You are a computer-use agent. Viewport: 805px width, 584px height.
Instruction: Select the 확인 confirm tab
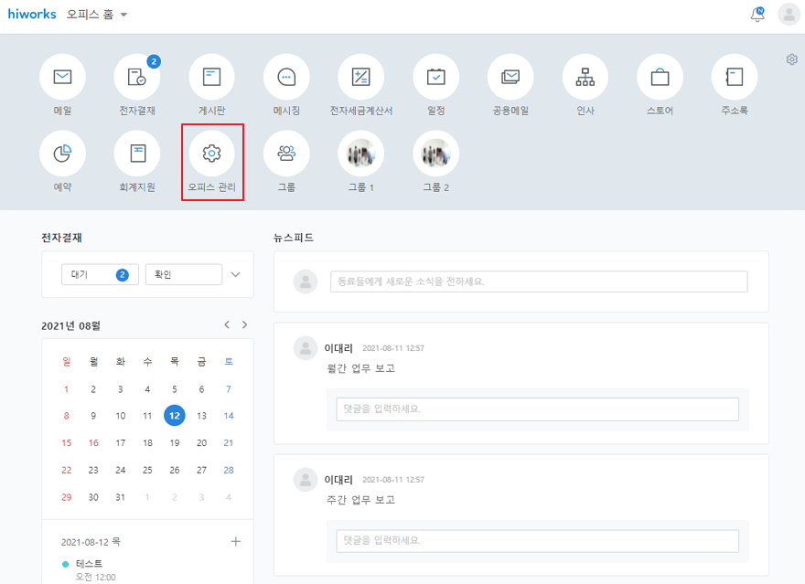tap(183, 274)
